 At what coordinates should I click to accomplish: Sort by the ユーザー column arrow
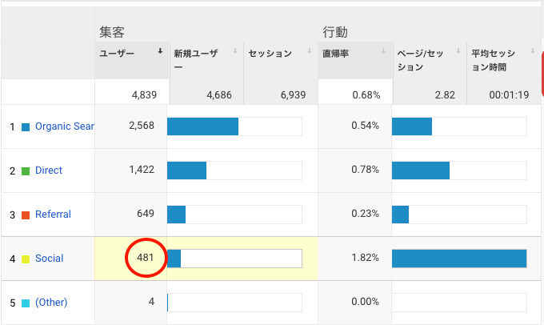(x=160, y=51)
